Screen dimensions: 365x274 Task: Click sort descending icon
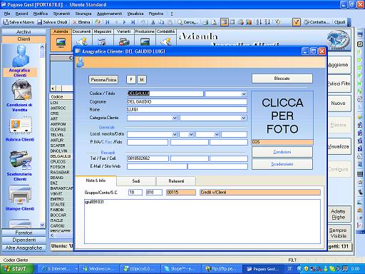[x=267, y=22]
